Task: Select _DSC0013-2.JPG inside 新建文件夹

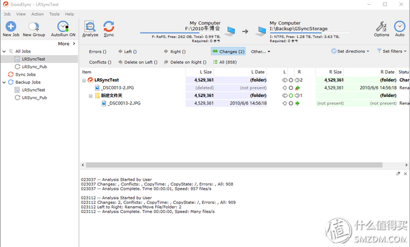Action: [124, 104]
